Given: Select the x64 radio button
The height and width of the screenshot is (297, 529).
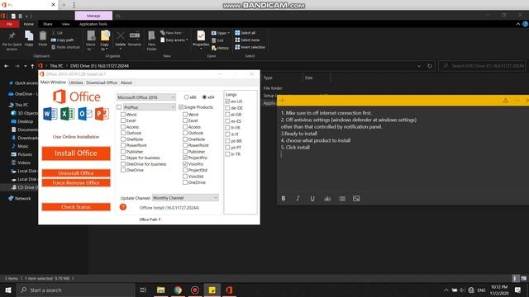Looking at the screenshot, I should click(204, 97).
